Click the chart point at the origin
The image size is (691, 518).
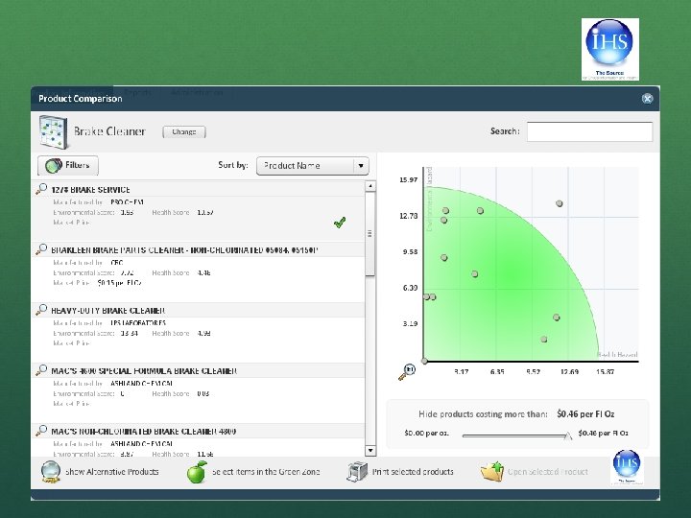(424, 361)
